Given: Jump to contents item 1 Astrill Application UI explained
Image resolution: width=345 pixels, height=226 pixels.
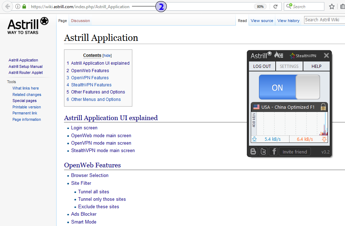Looking at the screenshot, I should tap(98, 63).
